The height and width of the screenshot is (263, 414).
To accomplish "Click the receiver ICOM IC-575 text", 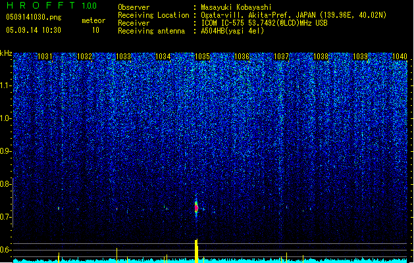I will 264,23.
